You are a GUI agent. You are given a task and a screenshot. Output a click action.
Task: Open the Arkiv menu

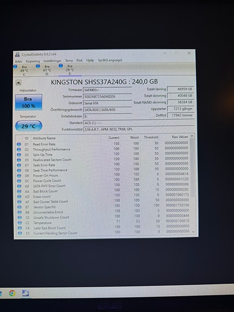pos(18,61)
